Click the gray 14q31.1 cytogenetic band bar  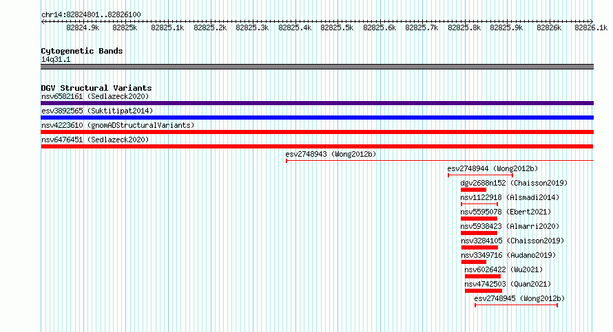tap(317, 67)
